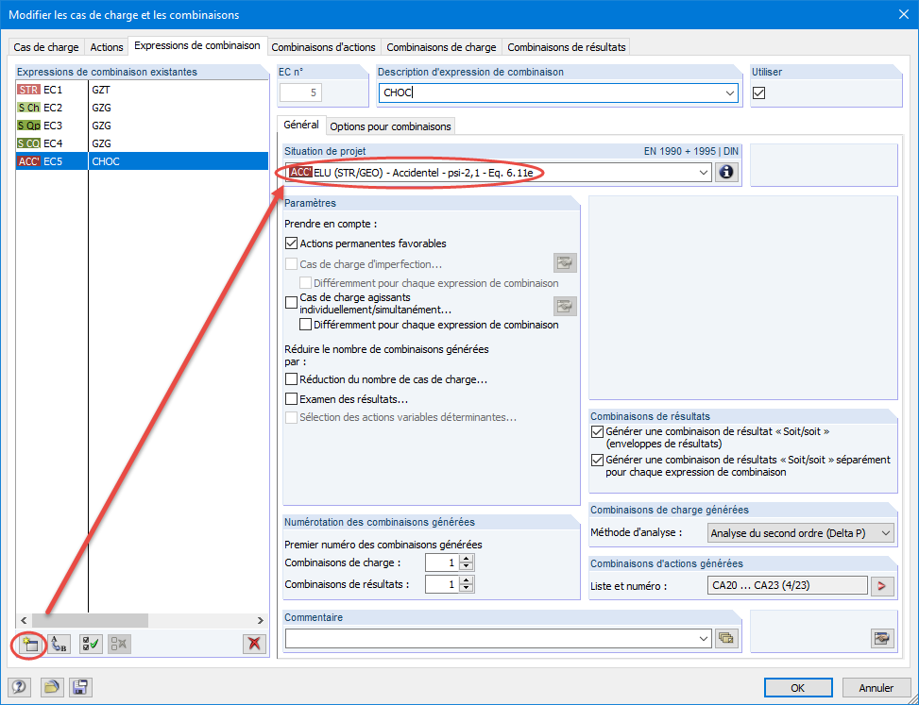The width and height of the screenshot is (919, 705).
Task: Open the Combinaisons d'actions tab
Action: coord(324,47)
